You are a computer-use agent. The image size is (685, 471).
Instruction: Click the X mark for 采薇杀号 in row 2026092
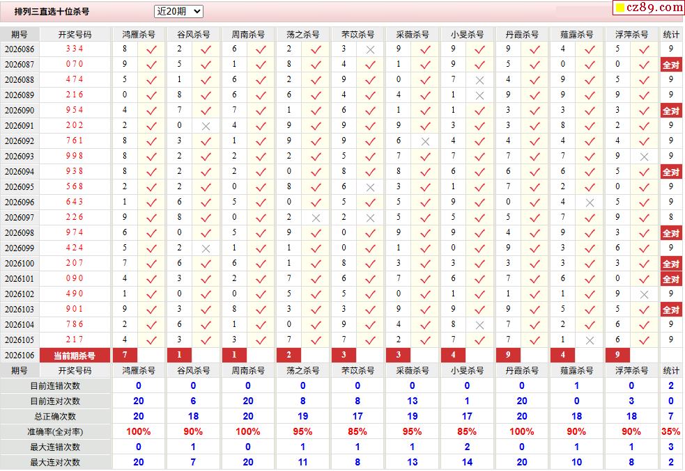point(425,141)
